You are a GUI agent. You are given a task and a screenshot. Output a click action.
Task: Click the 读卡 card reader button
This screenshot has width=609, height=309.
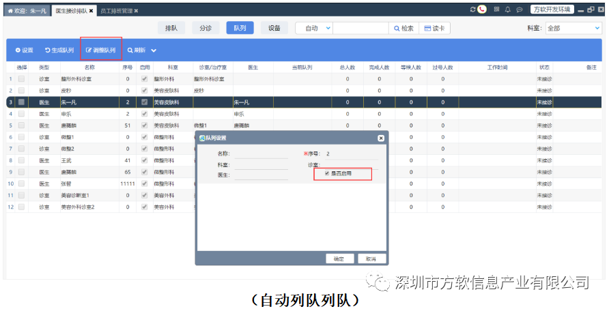[434, 28]
